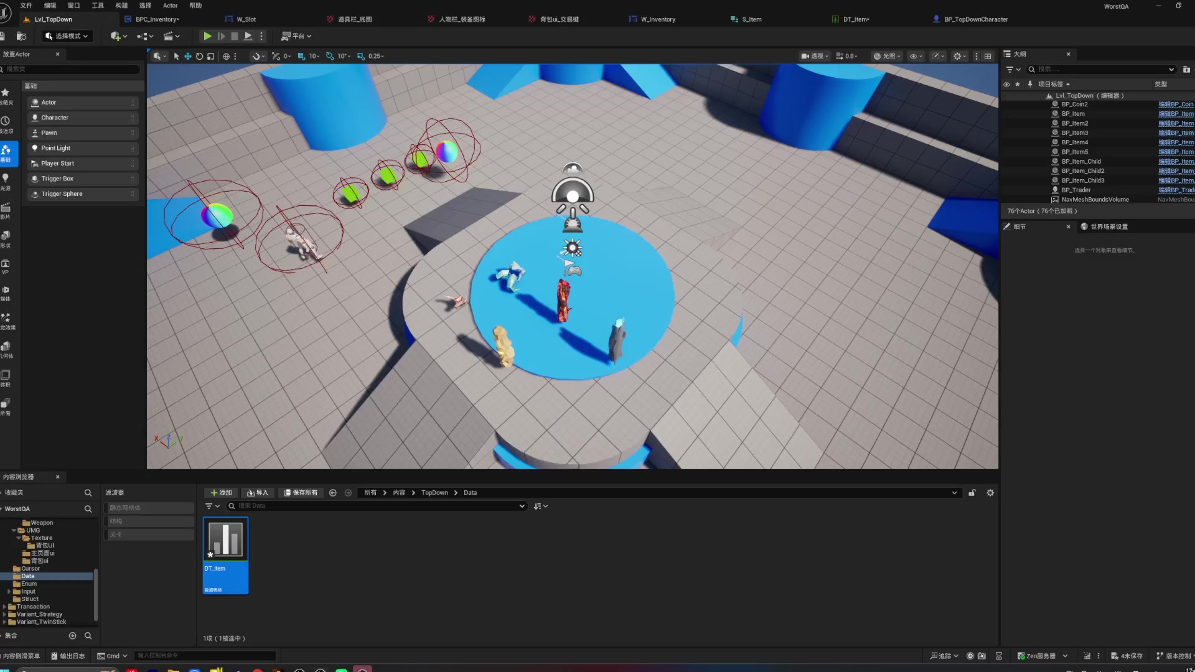Switch to the W_Inventory tab
This screenshot has height=672, width=1195.
tap(657, 19)
